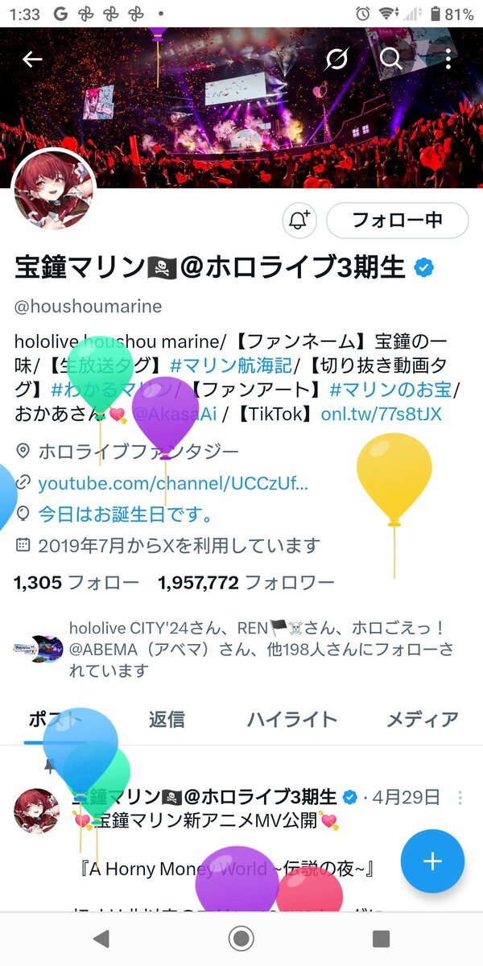Toggle the フォロー中 following button
483x966 pixels.
[397, 220]
